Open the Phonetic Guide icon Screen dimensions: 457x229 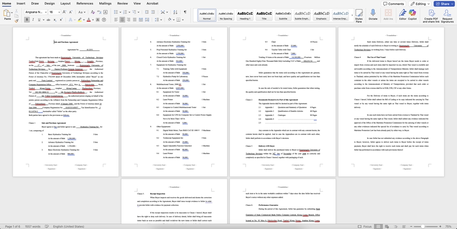pyautogui.click(x=99, y=12)
